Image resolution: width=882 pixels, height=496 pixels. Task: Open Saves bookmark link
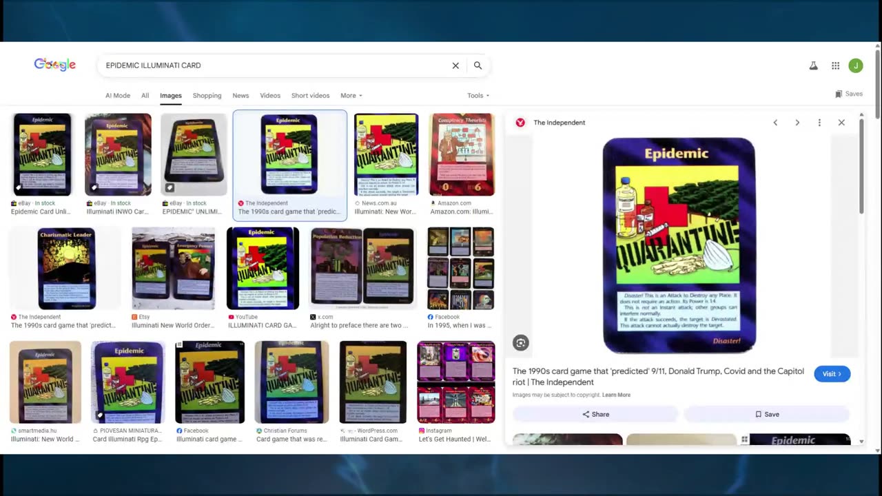coord(849,94)
